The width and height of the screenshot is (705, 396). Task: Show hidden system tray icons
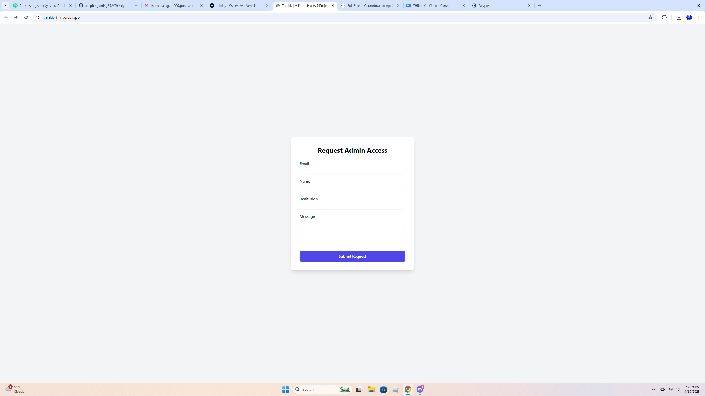654,389
